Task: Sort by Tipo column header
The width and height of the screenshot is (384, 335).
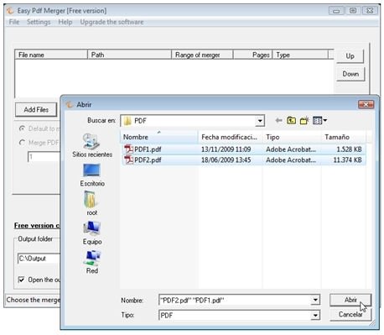Action: (x=292, y=137)
